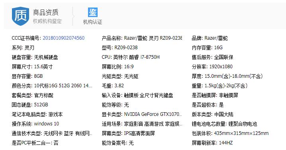The height and width of the screenshot is (150, 286).
Task: Click the 能效等级: 无 entry
Action: (115, 105)
